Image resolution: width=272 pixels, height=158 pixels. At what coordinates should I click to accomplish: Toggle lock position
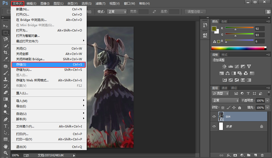[x=234, y=108]
